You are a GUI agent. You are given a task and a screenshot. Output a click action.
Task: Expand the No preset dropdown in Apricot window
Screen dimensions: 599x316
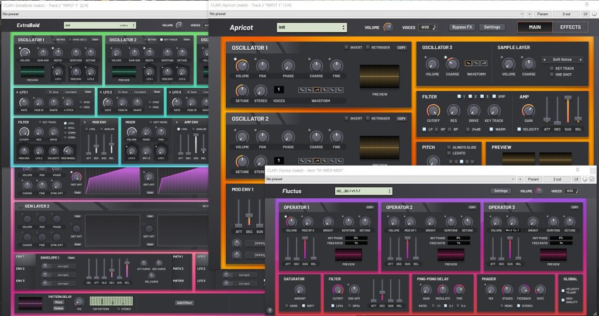(x=367, y=14)
